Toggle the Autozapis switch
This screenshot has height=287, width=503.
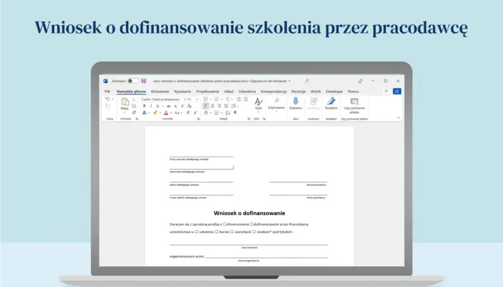pos(133,81)
